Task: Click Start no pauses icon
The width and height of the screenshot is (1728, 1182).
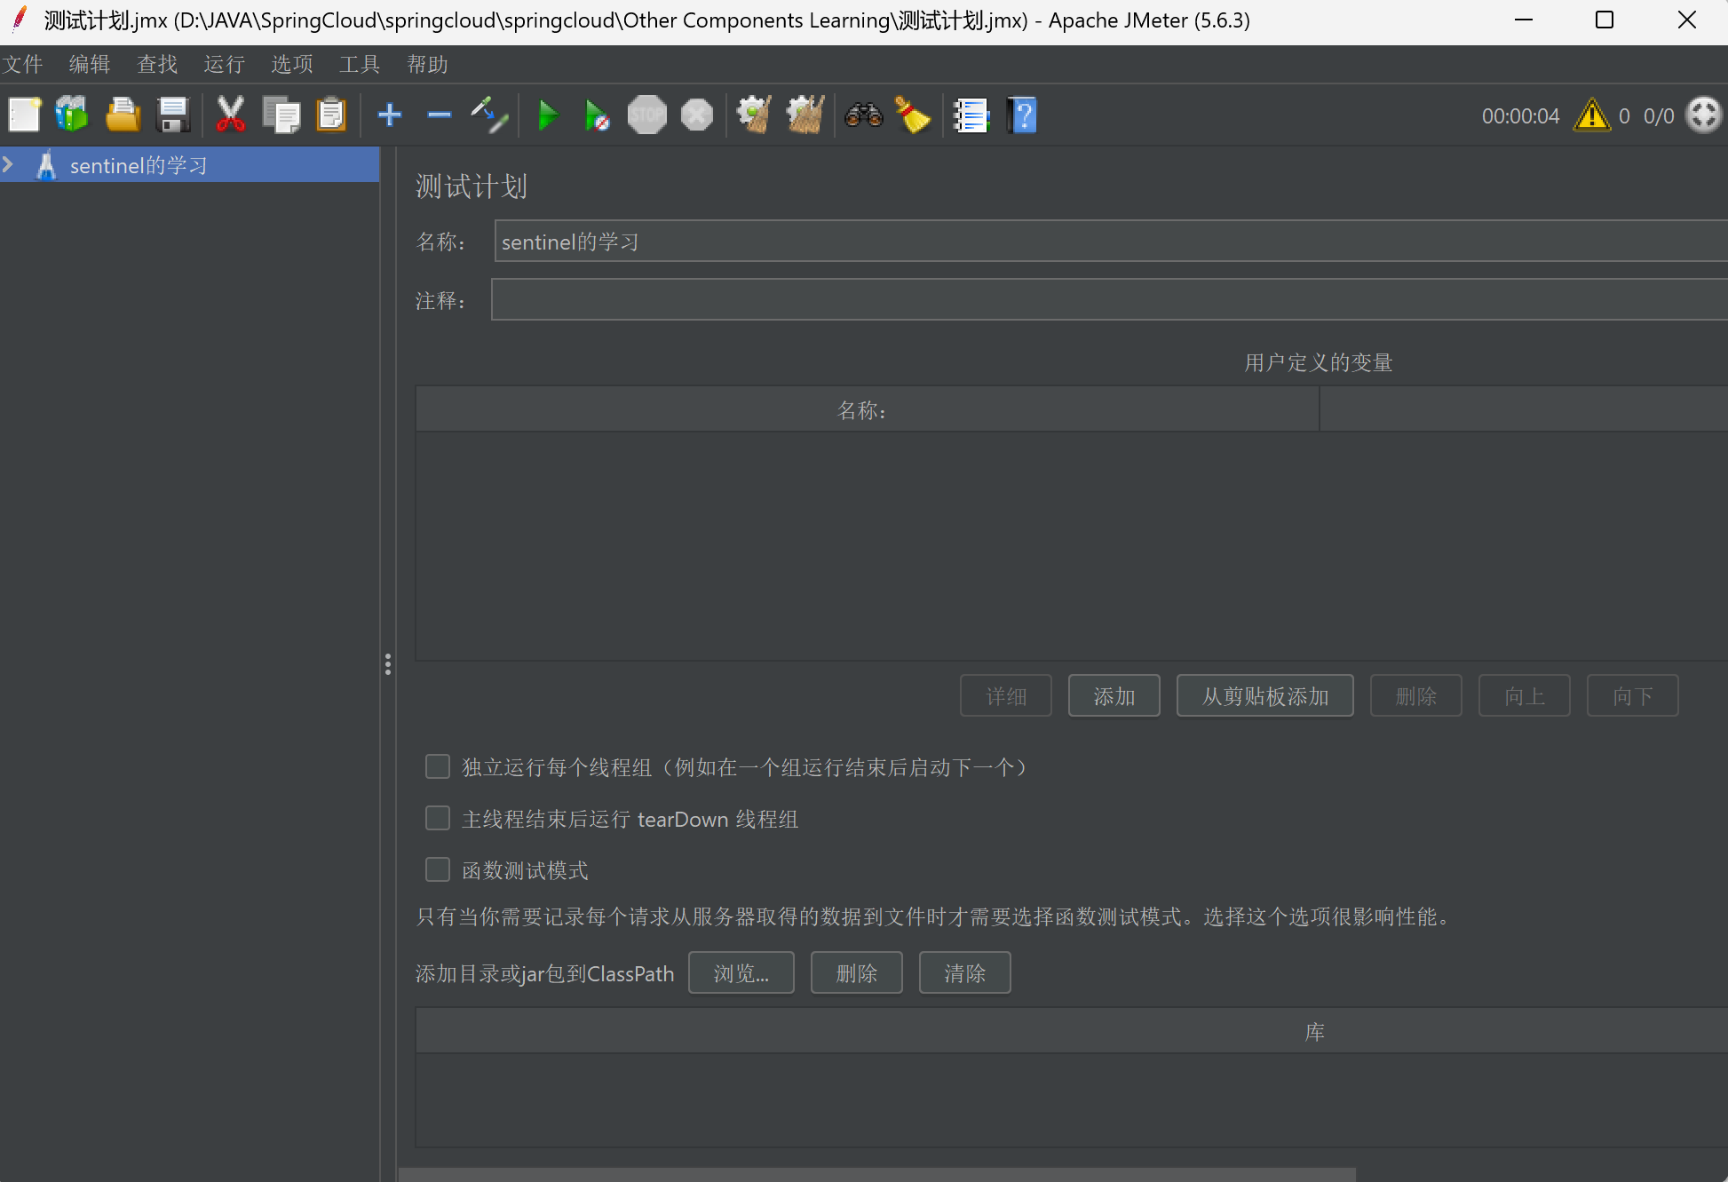Action: (x=597, y=115)
